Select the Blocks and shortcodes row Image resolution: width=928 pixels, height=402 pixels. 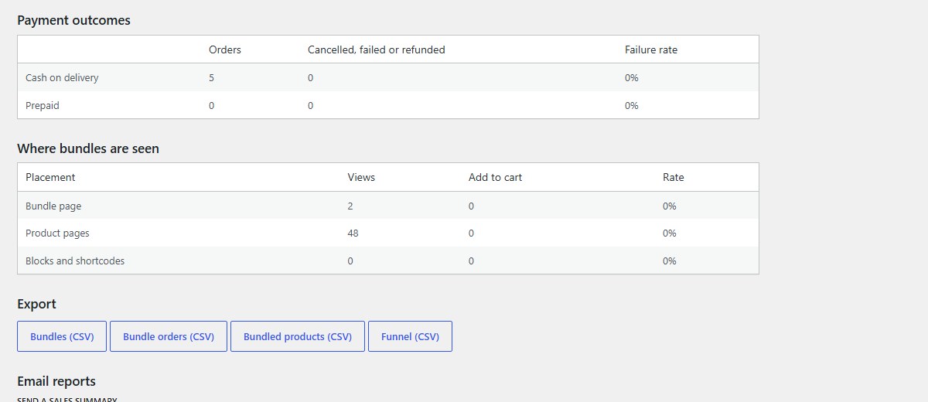tap(388, 261)
